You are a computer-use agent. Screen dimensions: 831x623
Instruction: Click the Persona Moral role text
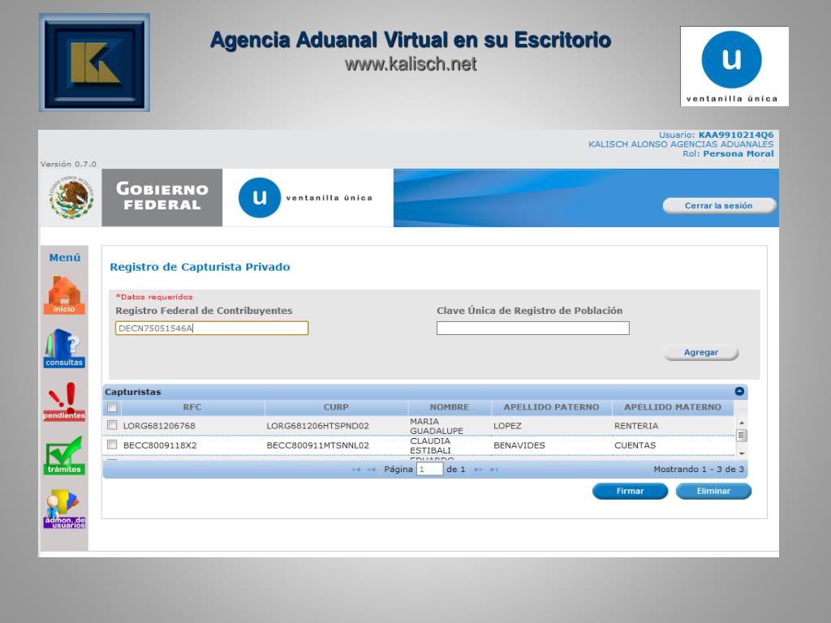[x=738, y=153]
